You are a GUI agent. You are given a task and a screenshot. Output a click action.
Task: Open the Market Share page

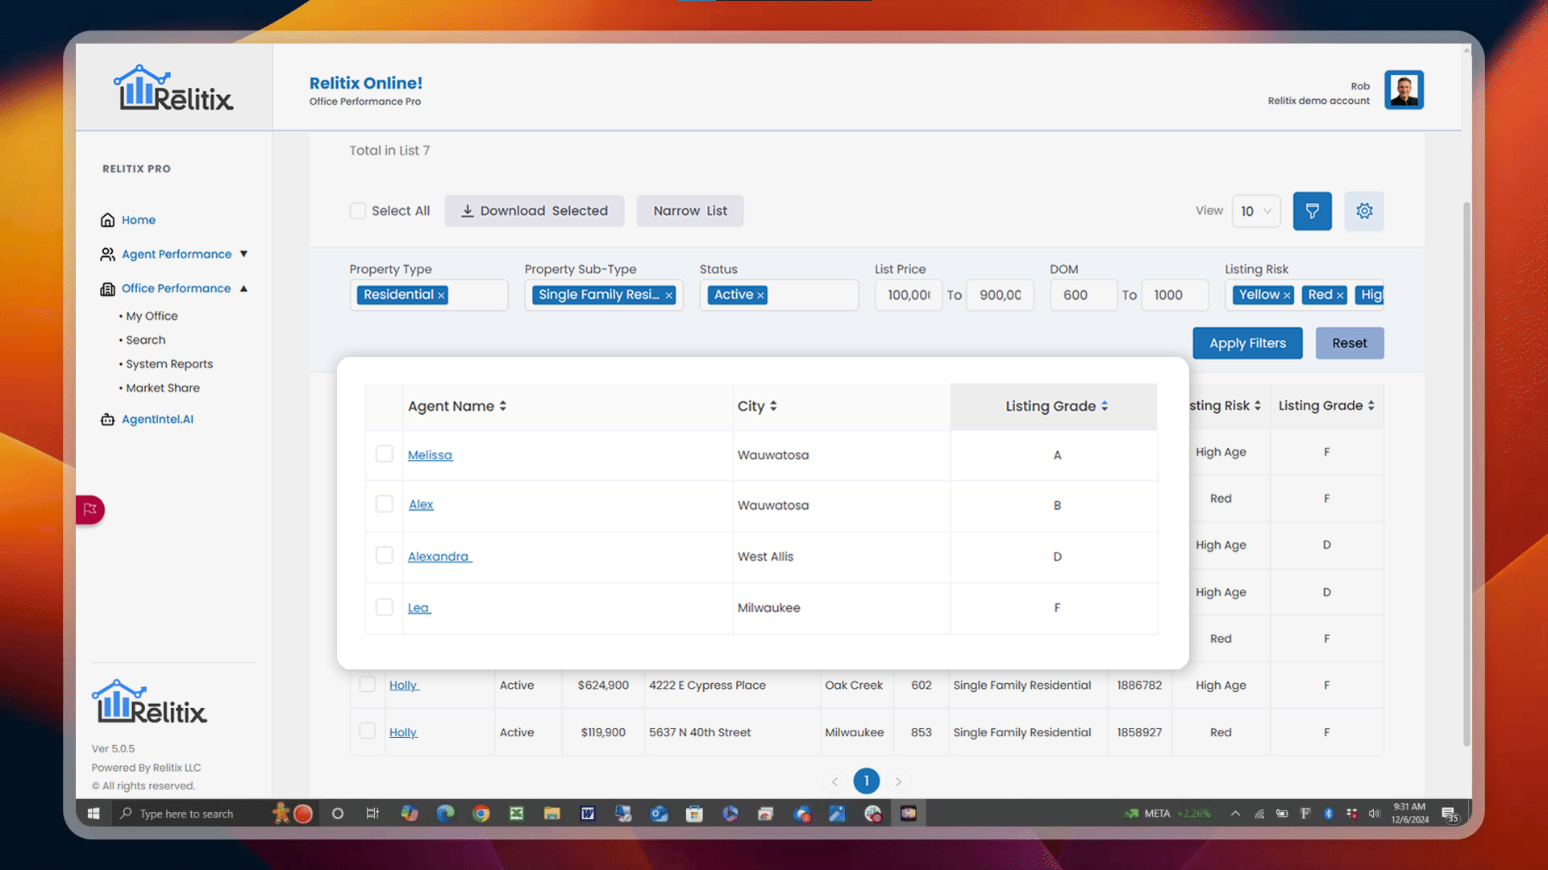click(x=163, y=387)
